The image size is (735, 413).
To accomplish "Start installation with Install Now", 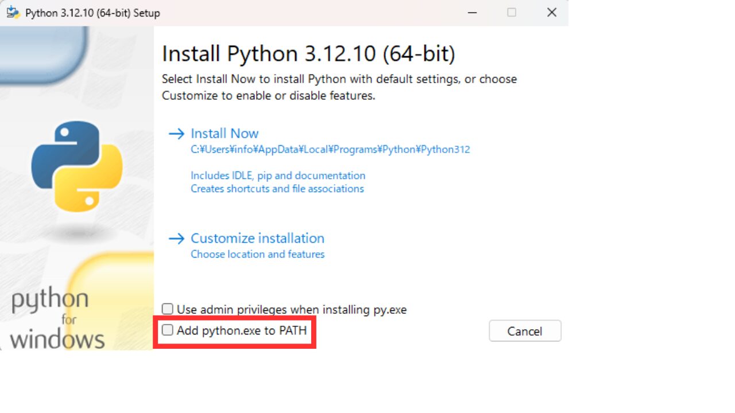I will 225,134.
